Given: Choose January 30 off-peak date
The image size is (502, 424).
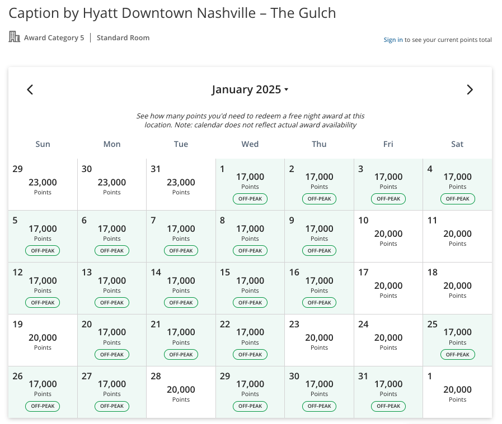Looking at the screenshot, I should pyautogui.click(x=319, y=392).
